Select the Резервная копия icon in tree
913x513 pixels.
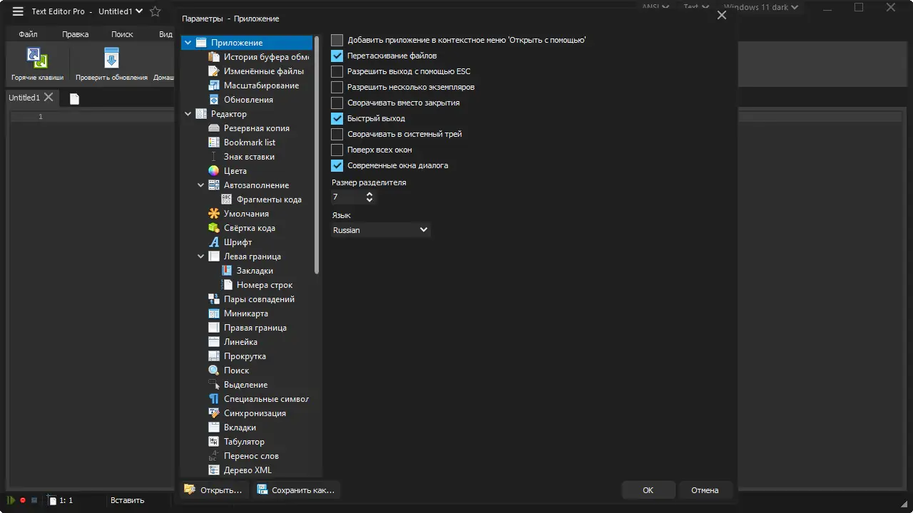coord(213,128)
